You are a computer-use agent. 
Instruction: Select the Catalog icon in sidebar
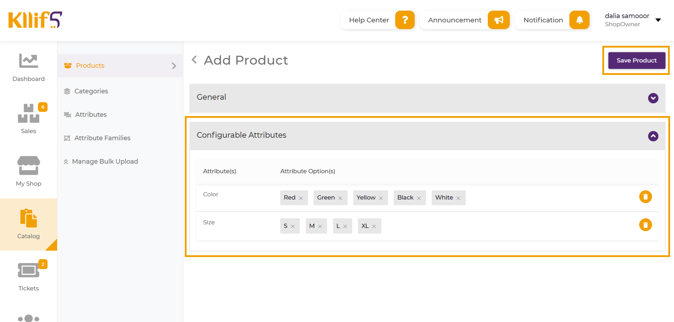pos(28,218)
